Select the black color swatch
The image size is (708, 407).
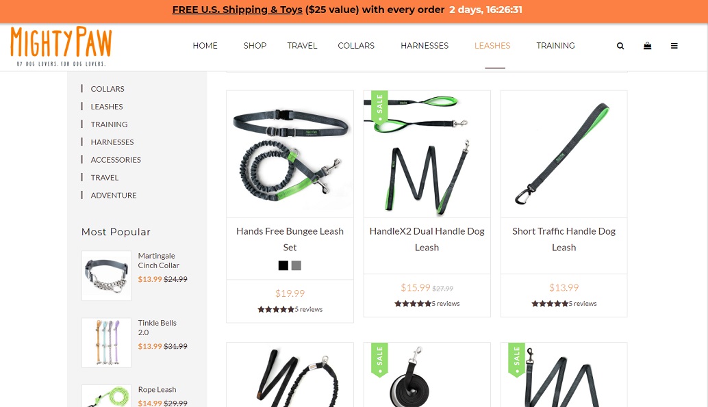pos(283,265)
